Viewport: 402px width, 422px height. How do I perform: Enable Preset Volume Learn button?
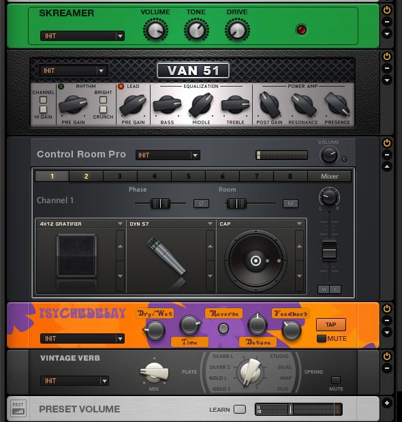click(x=240, y=409)
